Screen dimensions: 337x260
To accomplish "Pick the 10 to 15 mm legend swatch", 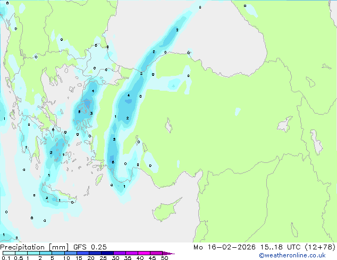I will [70, 253].
